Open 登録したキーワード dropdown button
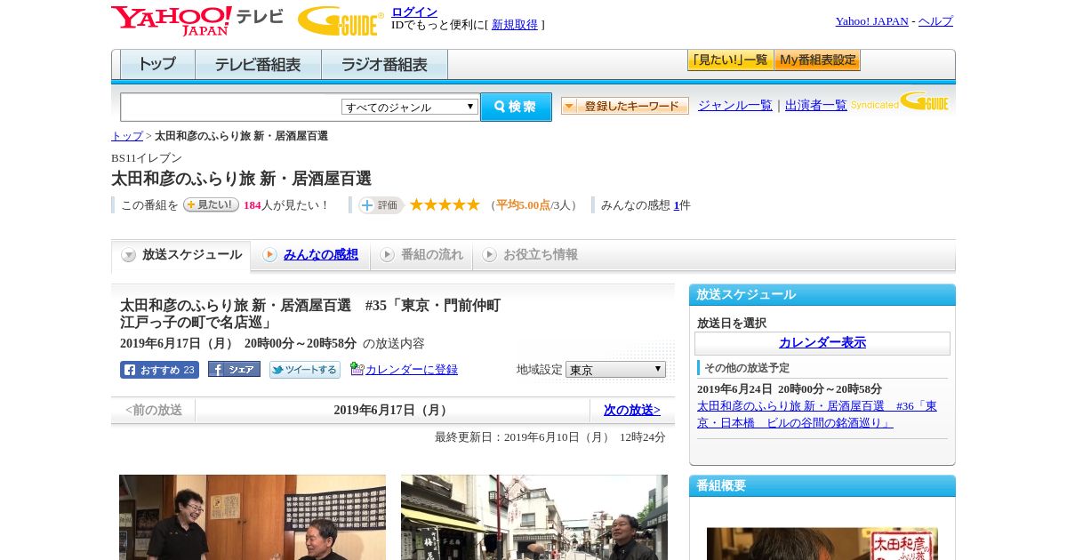This screenshot has width=1067, height=560. pos(625,106)
